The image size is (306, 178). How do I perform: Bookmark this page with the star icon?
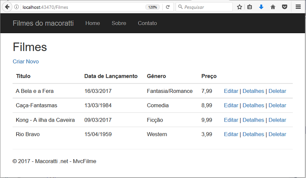239,7
